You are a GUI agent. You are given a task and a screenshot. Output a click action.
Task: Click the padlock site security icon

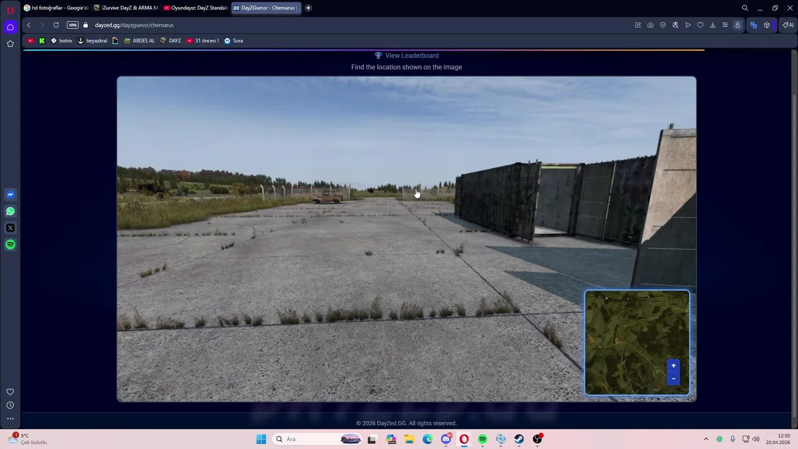pos(86,25)
